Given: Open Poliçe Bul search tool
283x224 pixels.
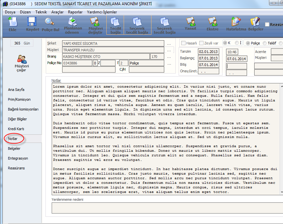Looking at the screenshot, I should 50,24.
